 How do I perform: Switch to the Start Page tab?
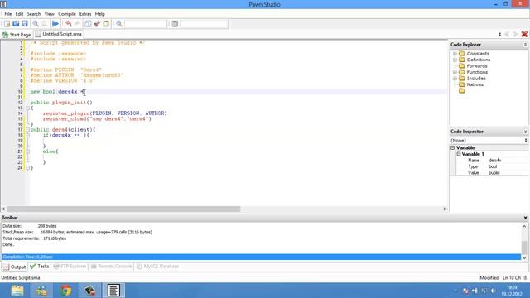(x=17, y=35)
